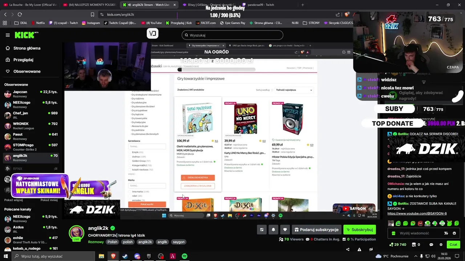Open the FACEIT.com bookmark
Viewport: 465px width, 261px height.
pos(206,23)
